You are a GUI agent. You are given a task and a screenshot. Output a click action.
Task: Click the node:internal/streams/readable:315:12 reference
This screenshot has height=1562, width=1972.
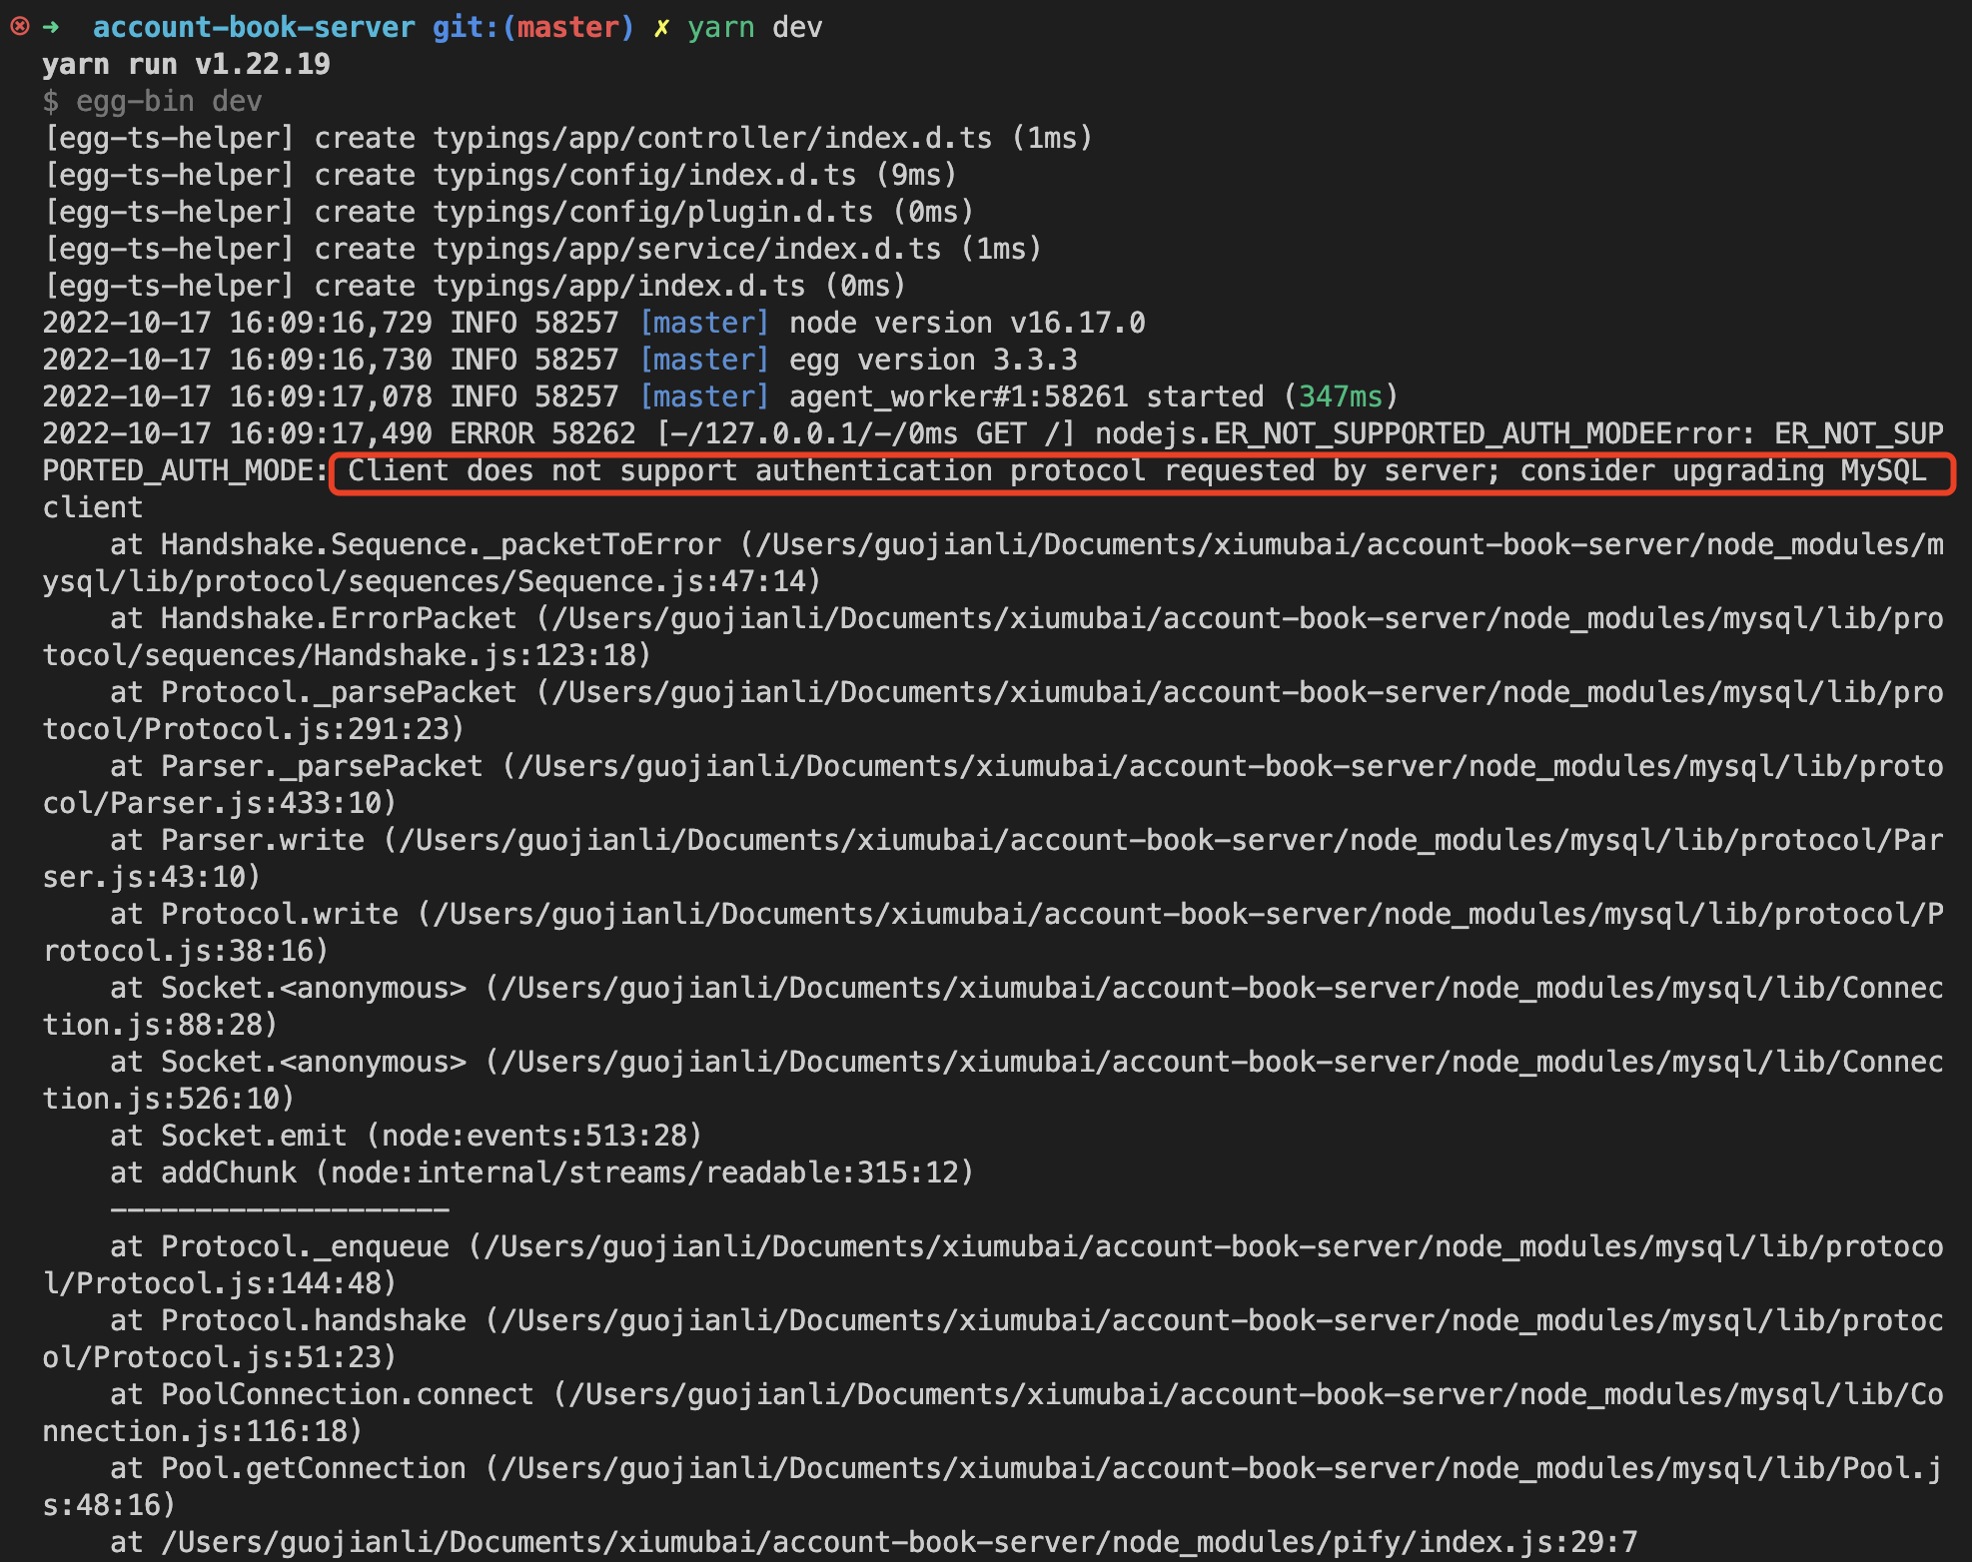[644, 1173]
